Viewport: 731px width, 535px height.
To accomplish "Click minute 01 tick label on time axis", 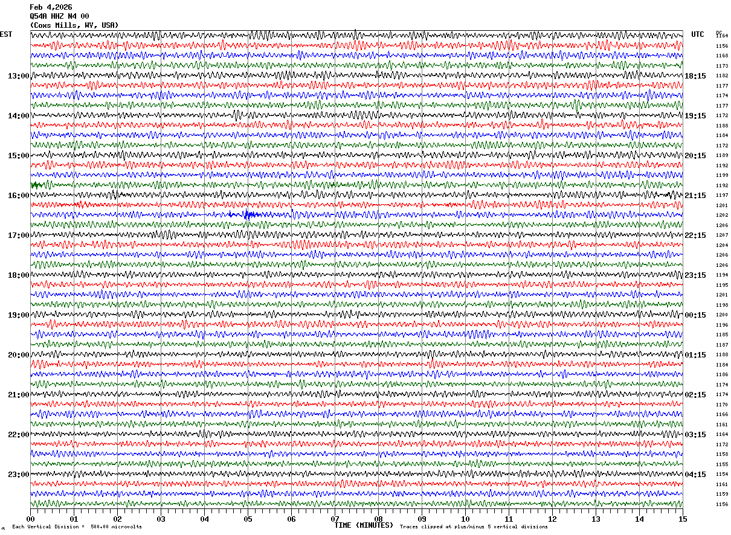I will click(74, 519).
